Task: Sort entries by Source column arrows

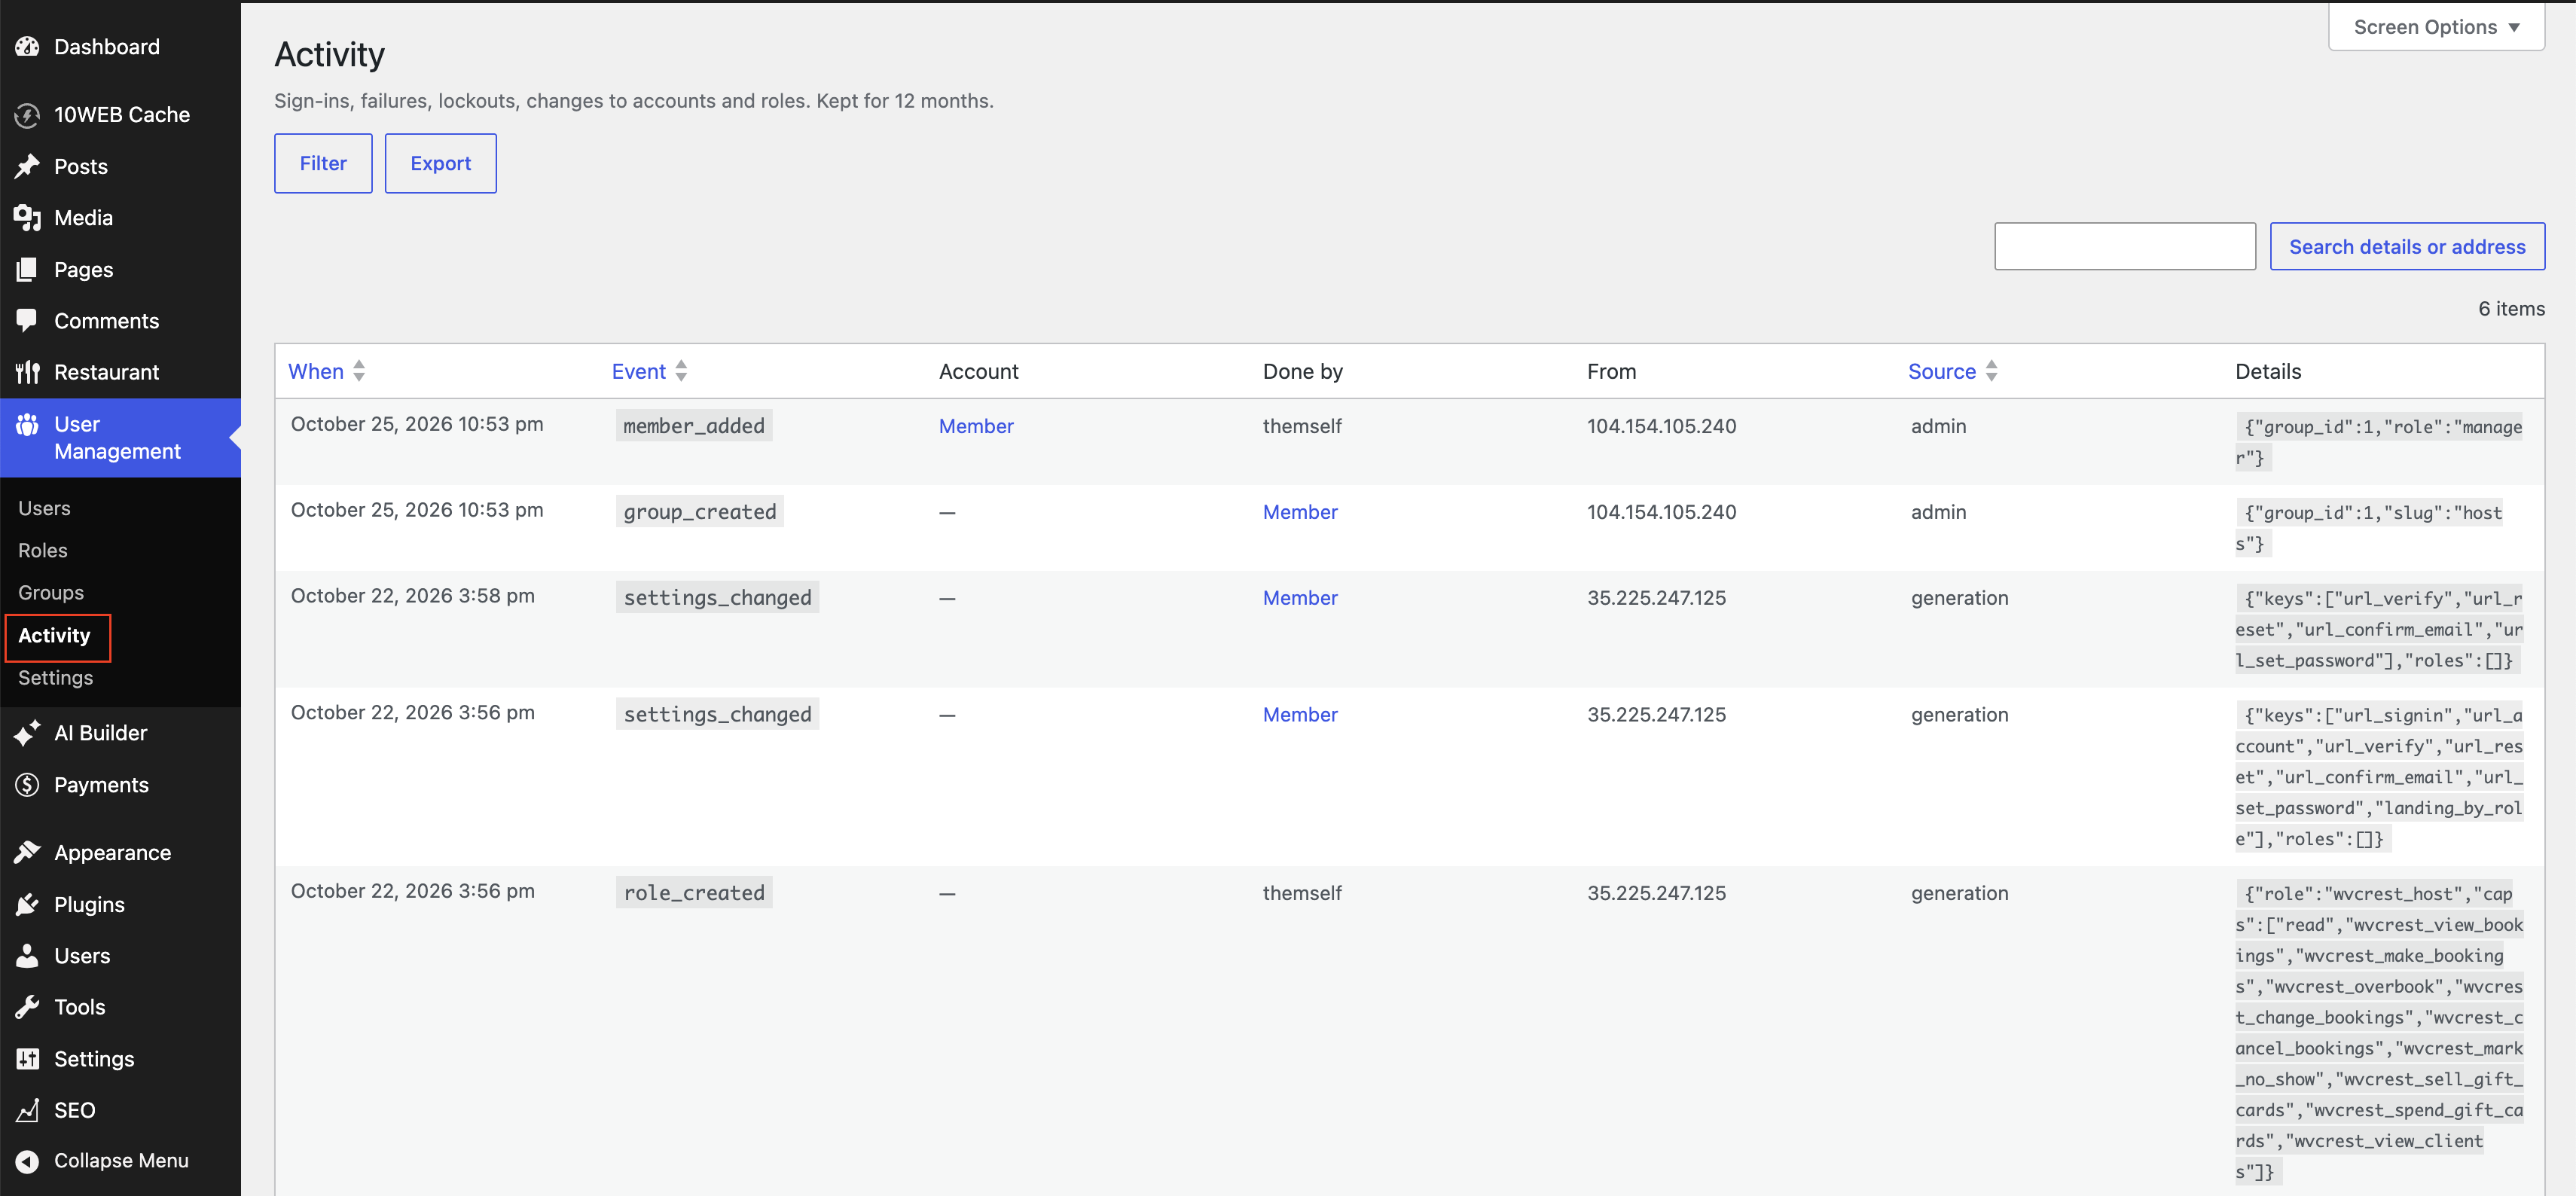Action: coord(1991,371)
